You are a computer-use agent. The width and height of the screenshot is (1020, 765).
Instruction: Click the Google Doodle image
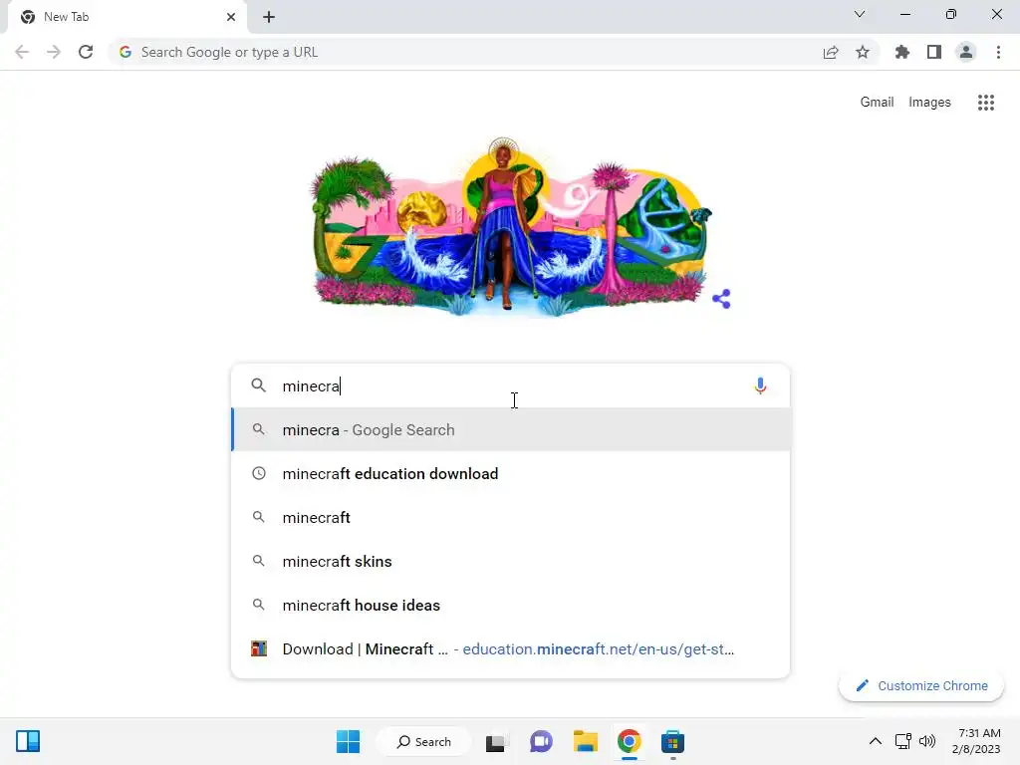(x=511, y=226)
